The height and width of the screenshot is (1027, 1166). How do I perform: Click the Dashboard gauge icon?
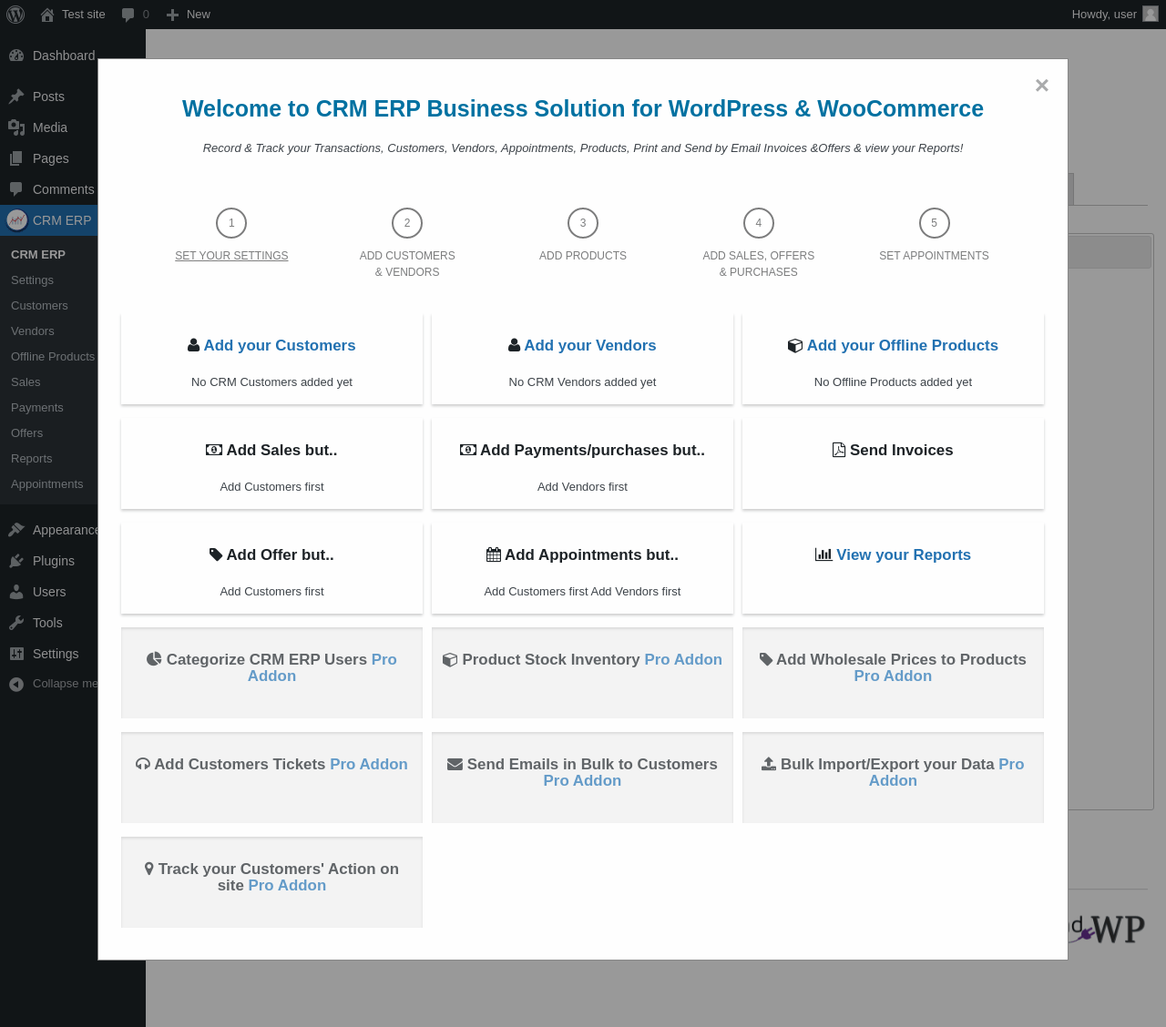[x=16, y=56]
